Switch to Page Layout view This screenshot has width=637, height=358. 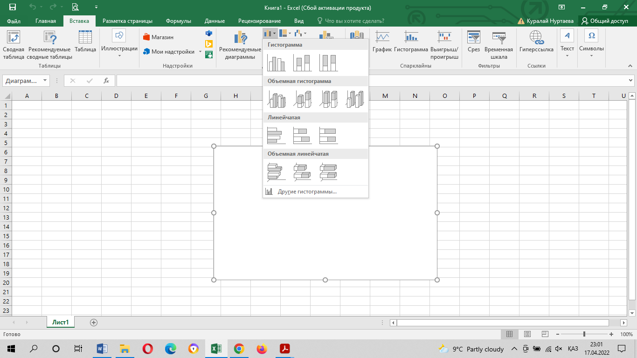tap(527, 334)
